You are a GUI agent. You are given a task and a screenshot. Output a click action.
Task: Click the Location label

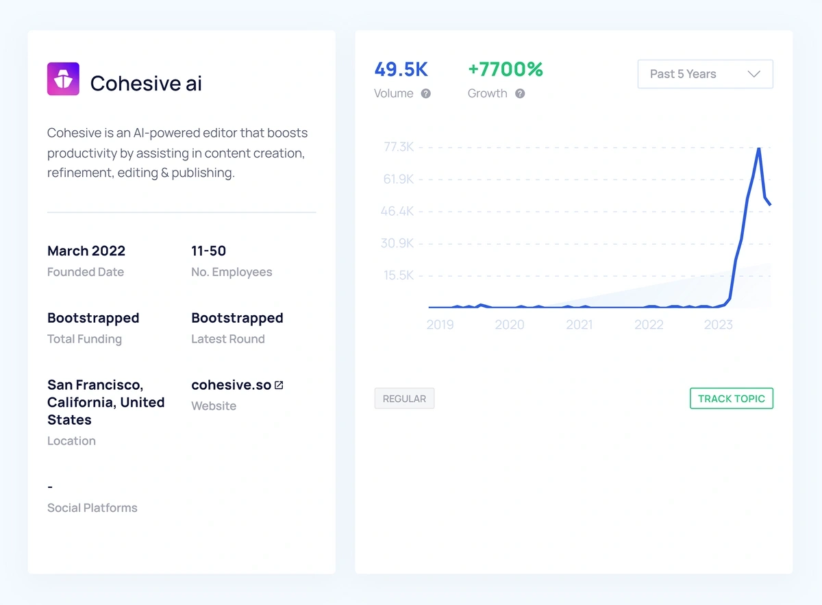(x=71, y=441)
